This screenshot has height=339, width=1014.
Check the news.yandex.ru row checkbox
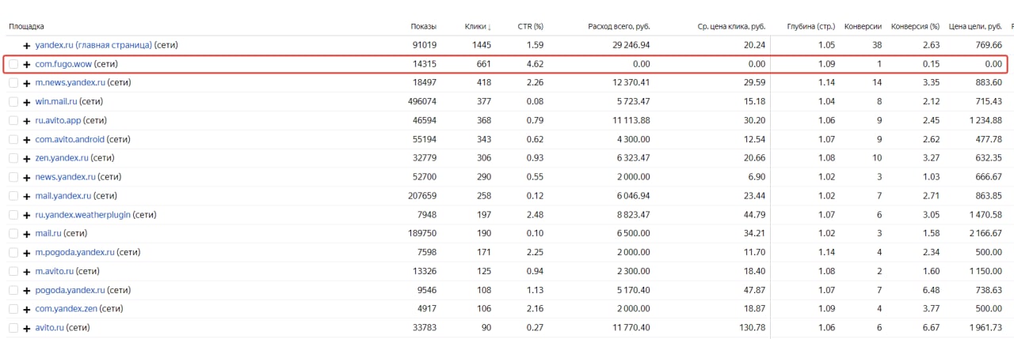coord(13,177)
